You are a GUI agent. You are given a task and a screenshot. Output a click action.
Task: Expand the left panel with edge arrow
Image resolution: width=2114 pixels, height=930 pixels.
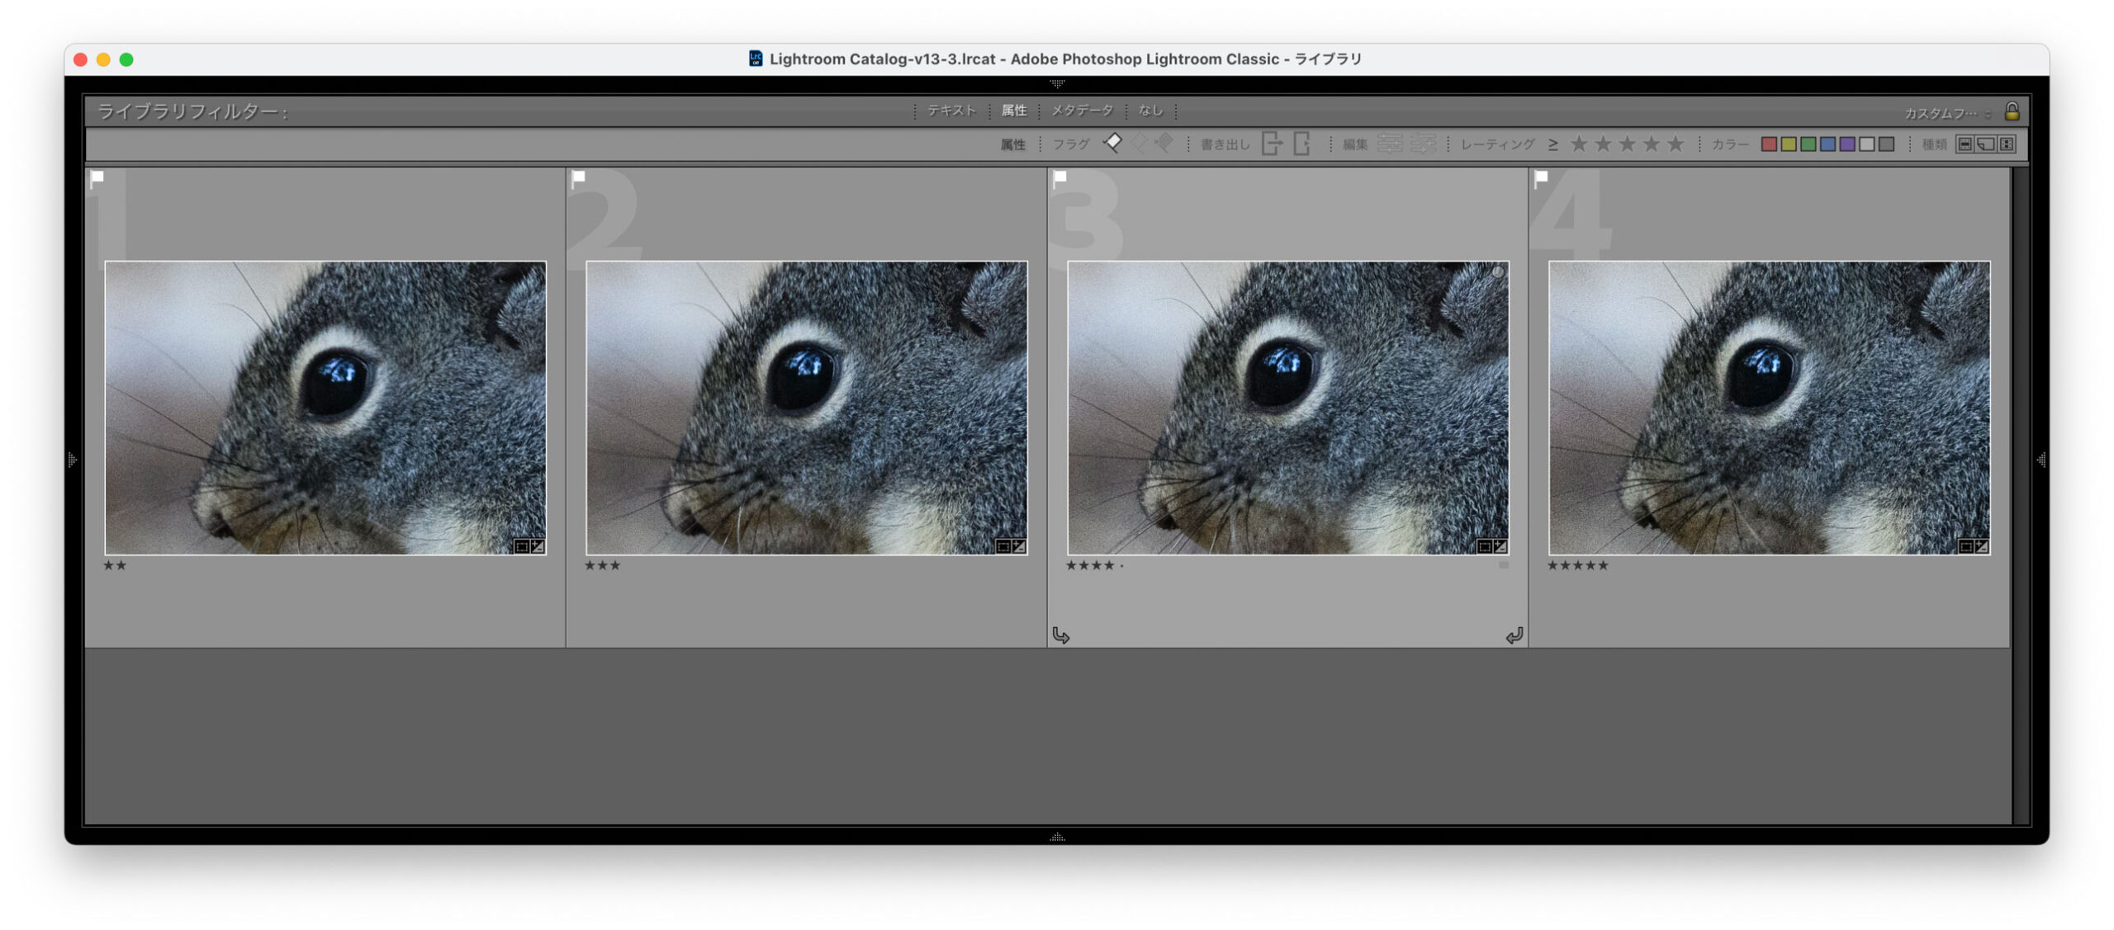(73, 460)
